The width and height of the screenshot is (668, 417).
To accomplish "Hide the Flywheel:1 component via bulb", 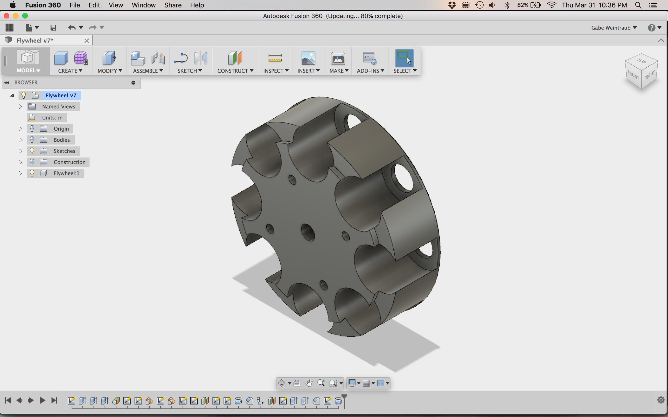I will 32,173.
